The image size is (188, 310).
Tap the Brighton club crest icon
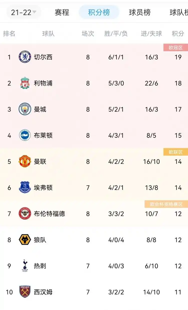[25, 135]
